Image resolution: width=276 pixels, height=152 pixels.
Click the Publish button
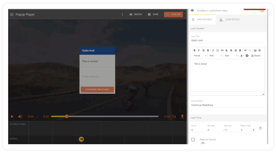pos(173,15)
